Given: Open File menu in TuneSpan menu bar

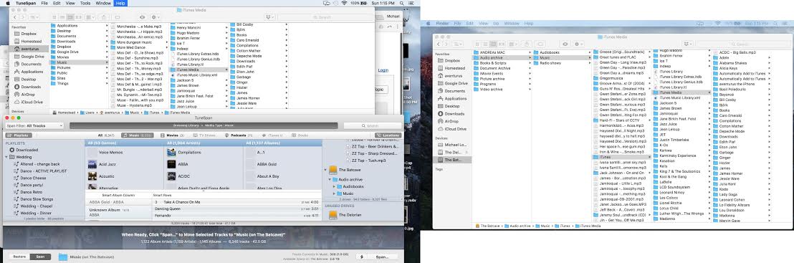Looking at the screenshot, I should 44,3.
